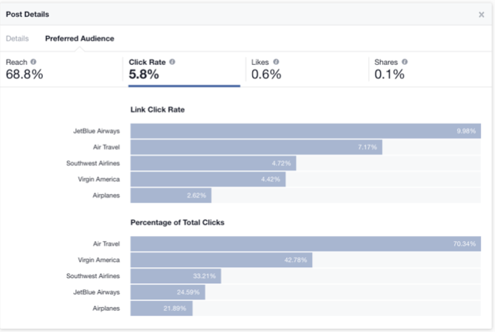
Task: Click the JetBlue Airways 9.98% link click bar
Action: pyautogui.click(x=305, y=131)
